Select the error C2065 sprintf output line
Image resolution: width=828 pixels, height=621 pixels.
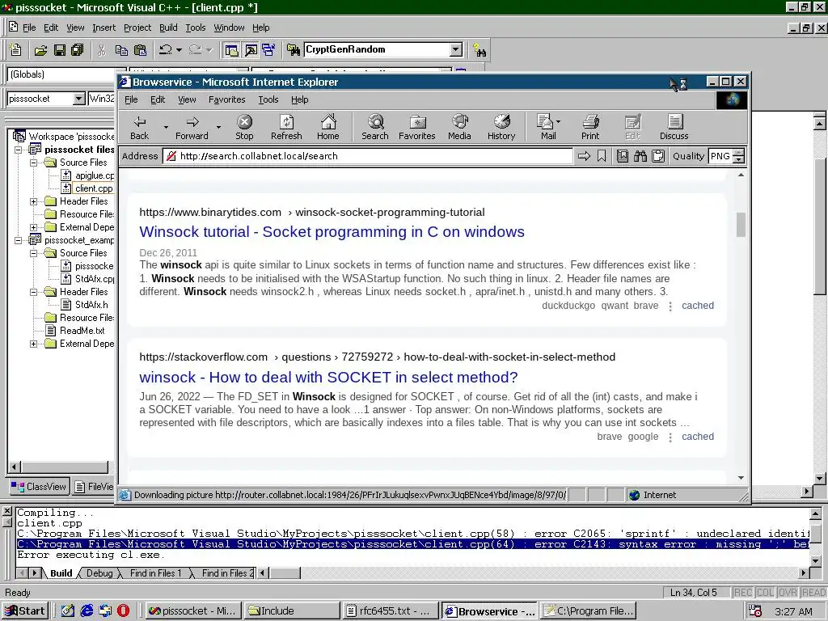point(412,534)
